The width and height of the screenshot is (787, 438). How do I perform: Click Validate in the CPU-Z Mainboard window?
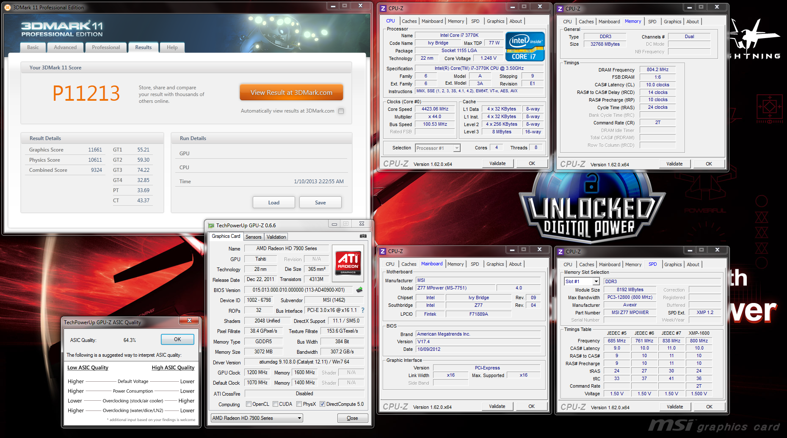[x=497, y=406]
